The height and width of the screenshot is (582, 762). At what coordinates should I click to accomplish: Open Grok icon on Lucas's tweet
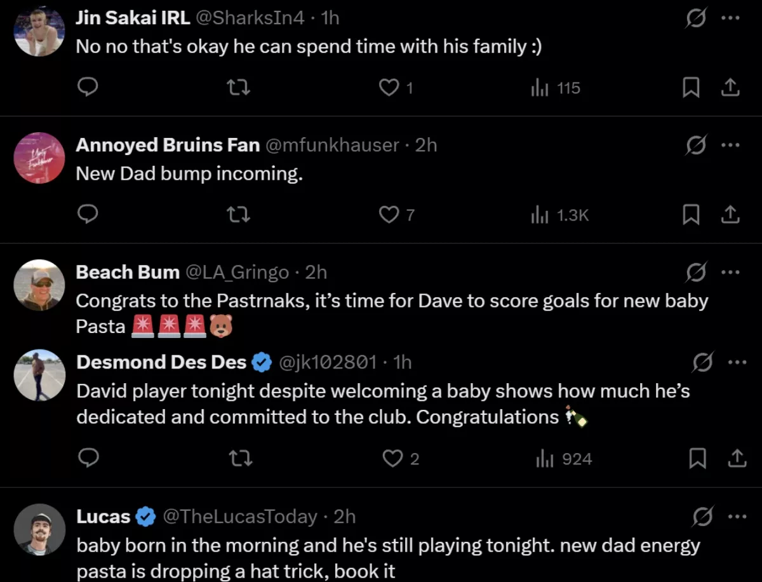[702, 517]
